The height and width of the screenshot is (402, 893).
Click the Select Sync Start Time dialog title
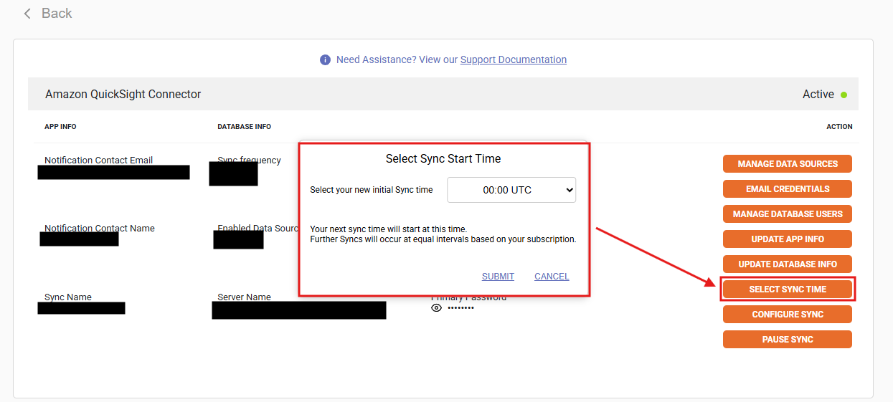pos(443,159)
